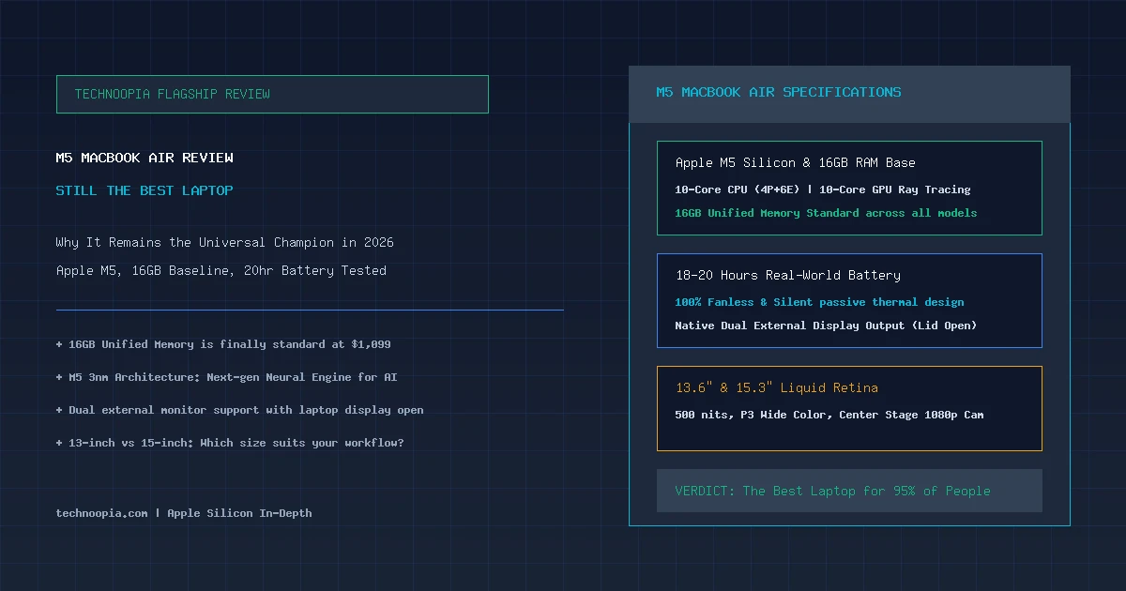1126x591 pixels.
Task: Click the STILL THE BEST LAPTOP subtitle
Action: click(145, 190)
